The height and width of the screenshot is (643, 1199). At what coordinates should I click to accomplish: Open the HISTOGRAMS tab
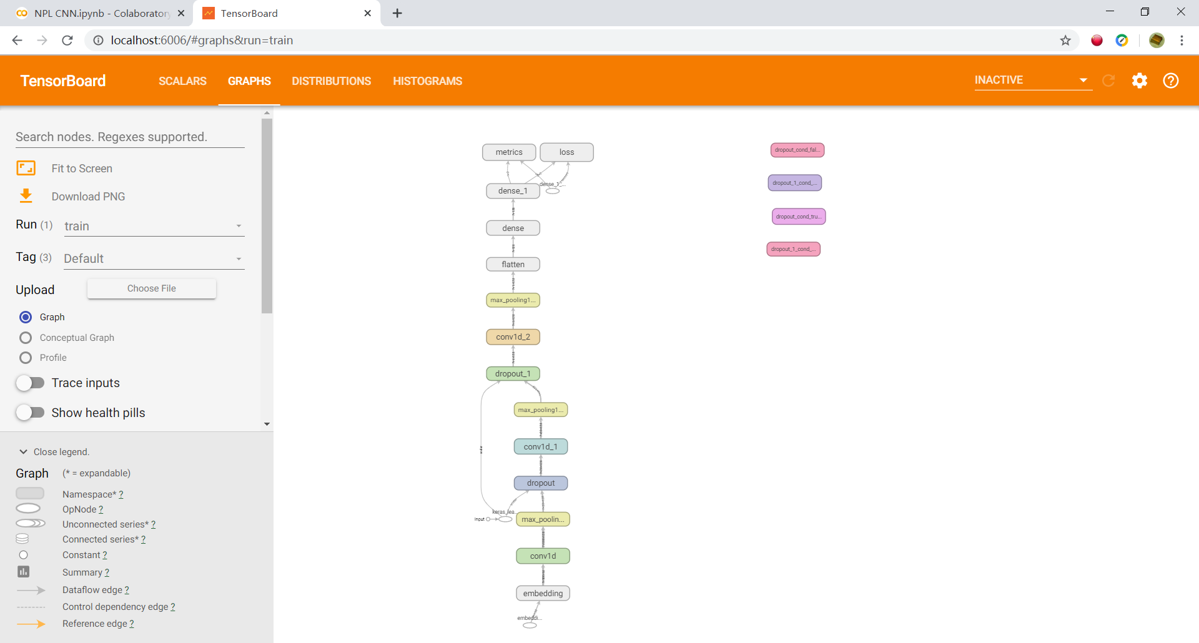point(427,81)
